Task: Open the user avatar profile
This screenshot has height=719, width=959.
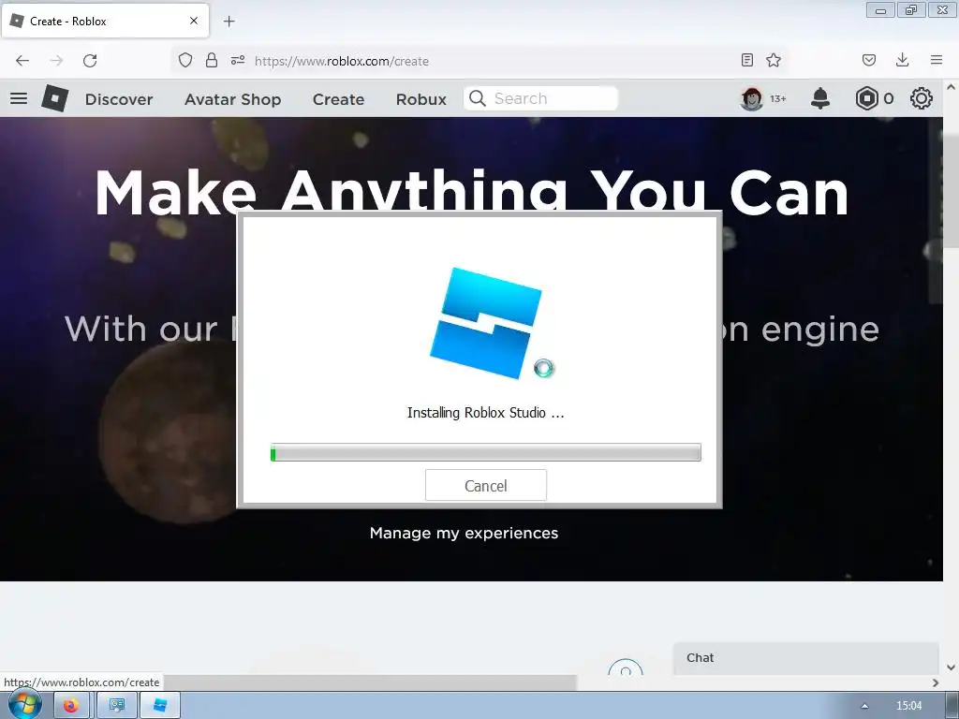Action: pyautogui.click(x=752, y=98)
